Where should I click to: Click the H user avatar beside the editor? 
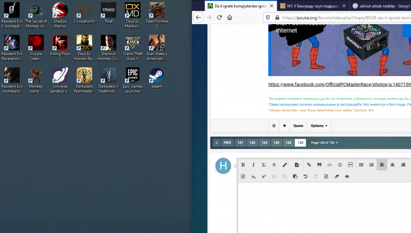coord(223,166)
